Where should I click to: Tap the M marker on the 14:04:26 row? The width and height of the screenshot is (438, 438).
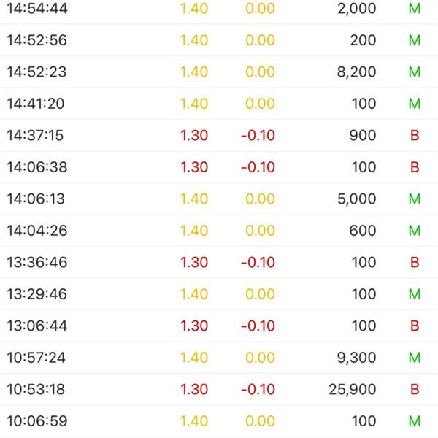point(415,231)
